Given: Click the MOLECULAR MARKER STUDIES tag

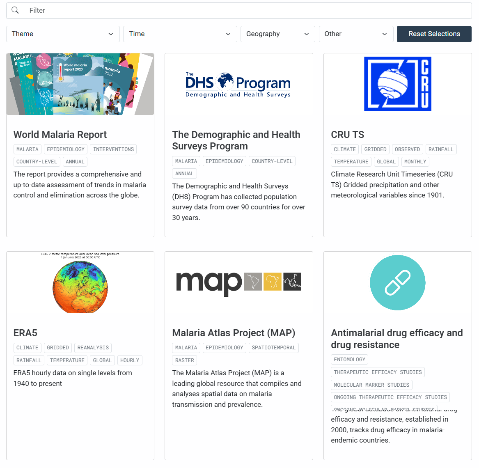Looking at the screenshot, I should coord(371,385).
